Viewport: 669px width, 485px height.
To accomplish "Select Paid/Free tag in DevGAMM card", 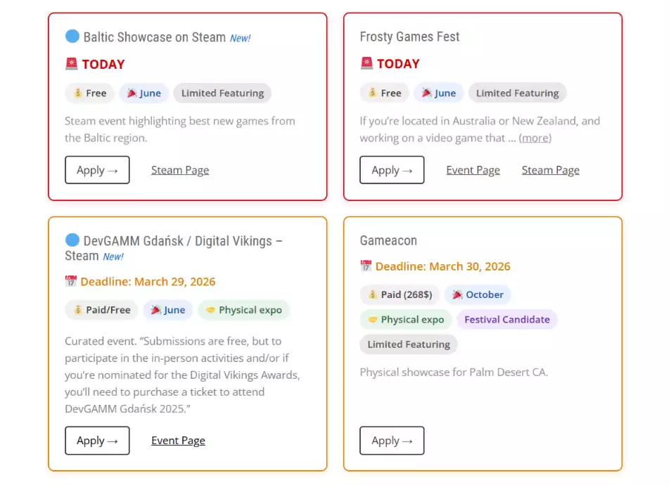I will [x=101, y=310].
